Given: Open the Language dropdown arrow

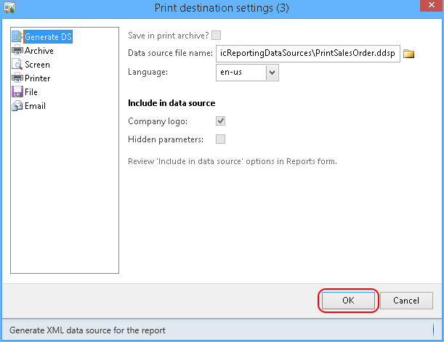Looking at the screenshot, I should tap(272, 73).
